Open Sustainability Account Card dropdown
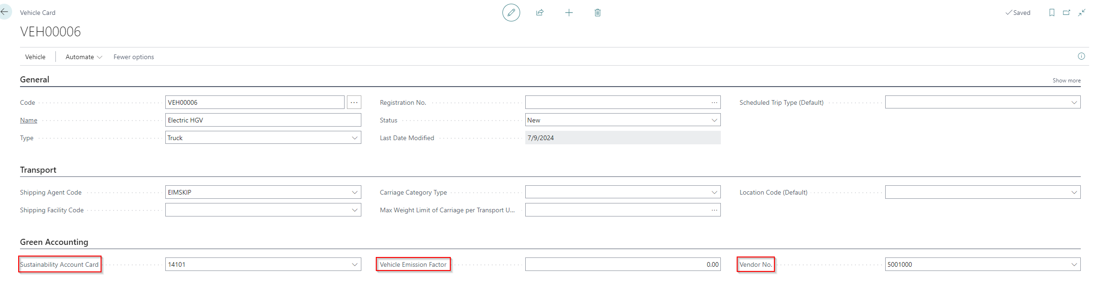The width and height of the screenshot is (1105, 304). (x=354, y=264)
